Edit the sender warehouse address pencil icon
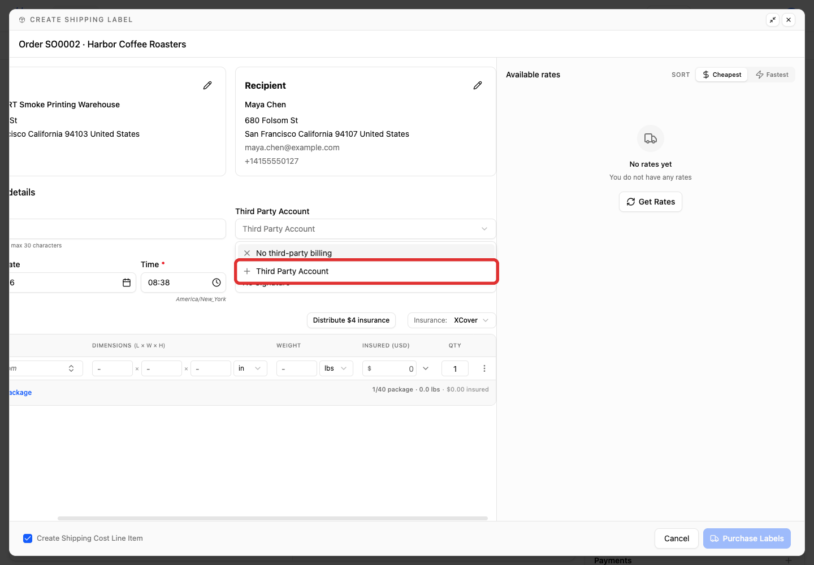 [207, 85]
